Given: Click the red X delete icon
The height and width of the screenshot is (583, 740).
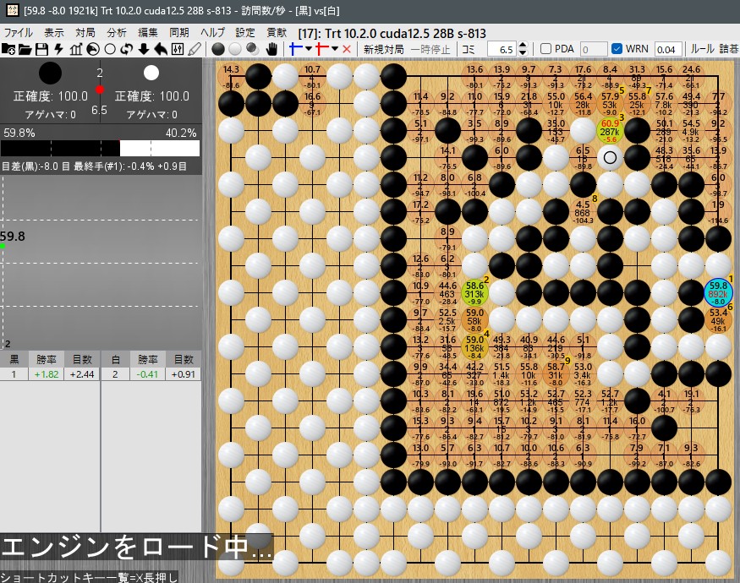Looking at the screenshot, I should pos(346,49).
